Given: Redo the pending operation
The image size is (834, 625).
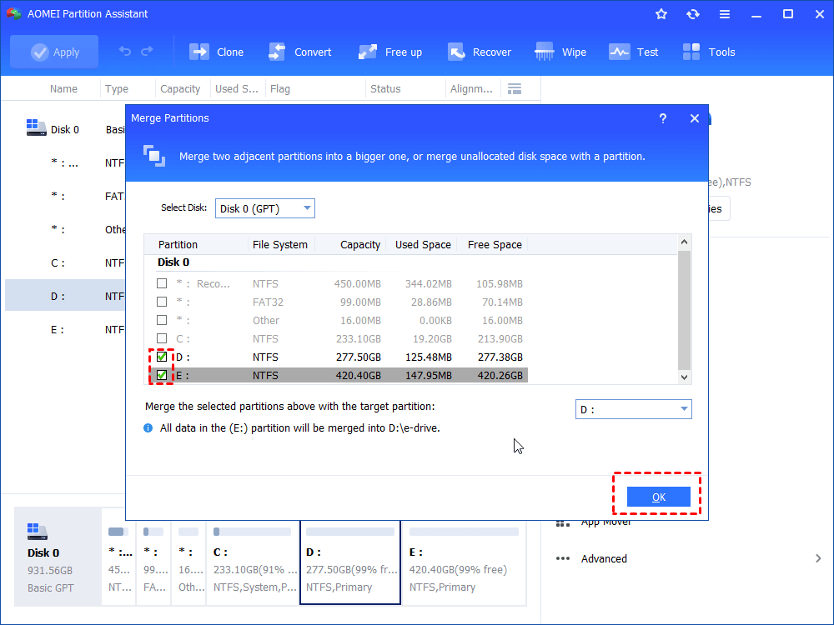Looking at the screenshot, I should coord(148,52).
